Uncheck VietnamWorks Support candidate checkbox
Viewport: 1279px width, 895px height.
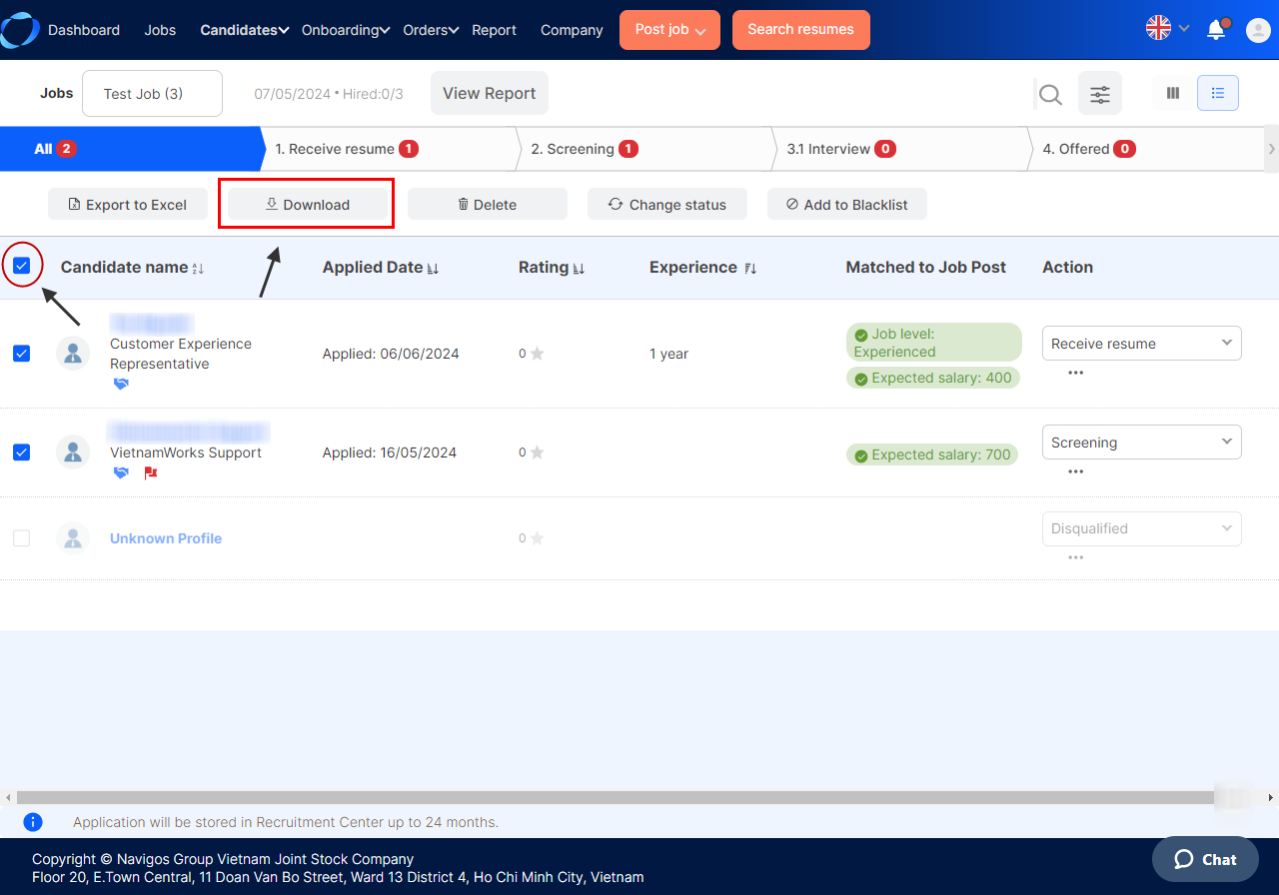21,452
